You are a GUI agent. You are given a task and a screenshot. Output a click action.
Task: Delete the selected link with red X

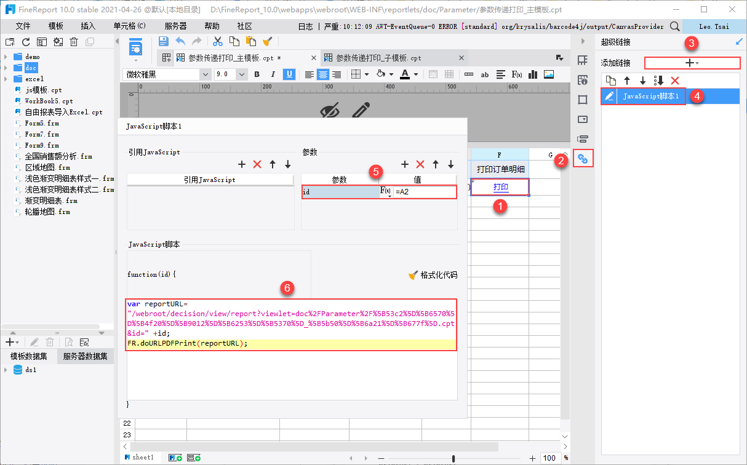(675, 81)
